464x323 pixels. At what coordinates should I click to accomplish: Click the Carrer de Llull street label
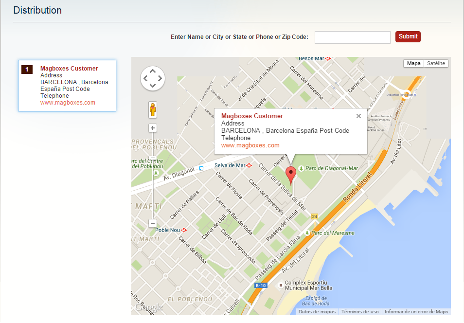214,227
